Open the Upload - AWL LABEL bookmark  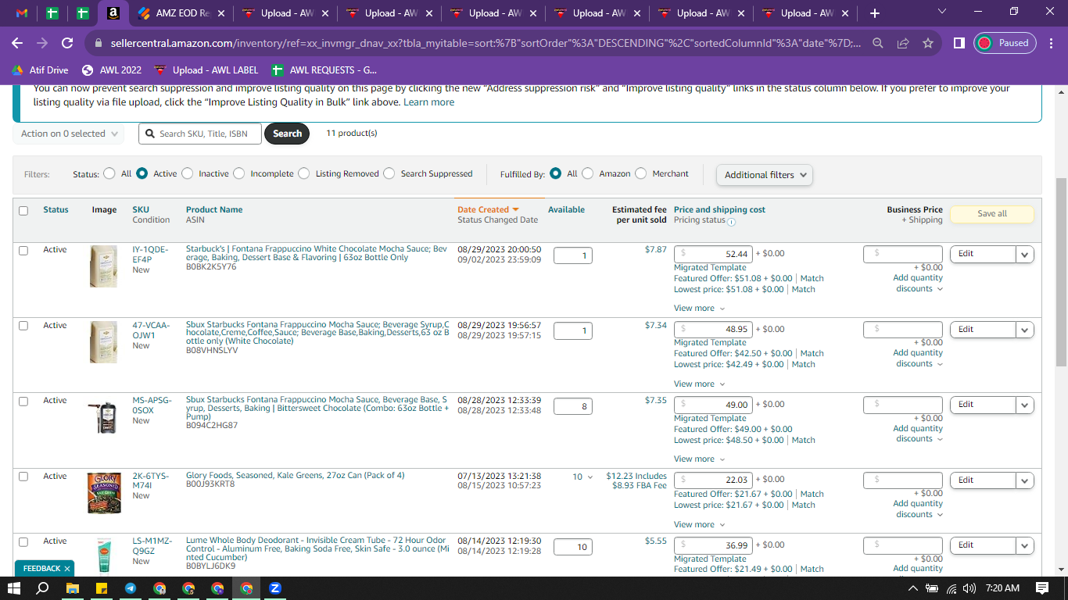click(x=206, y=70)
